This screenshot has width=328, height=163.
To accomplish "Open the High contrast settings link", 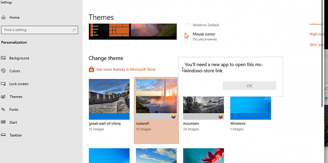I will coord(317,34).
